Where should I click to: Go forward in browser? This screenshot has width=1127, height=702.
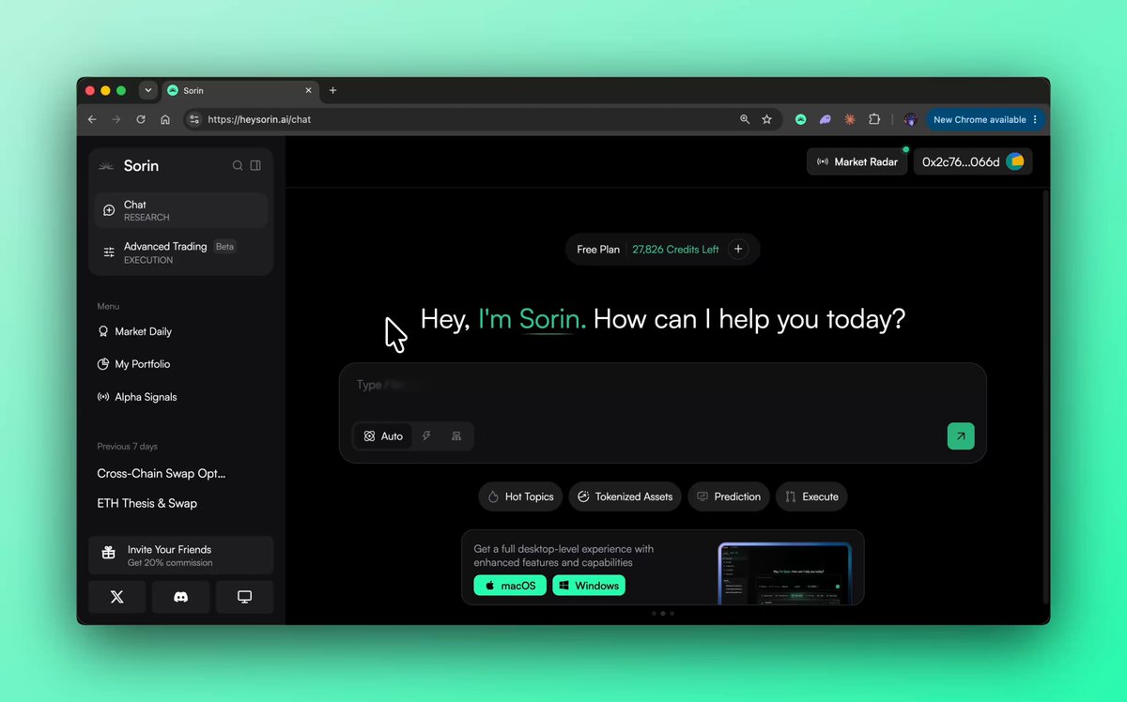(116, 119)
